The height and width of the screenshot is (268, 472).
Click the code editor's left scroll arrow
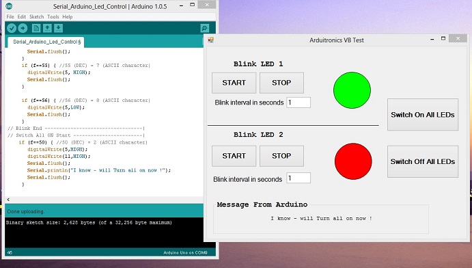click(8, 200)
